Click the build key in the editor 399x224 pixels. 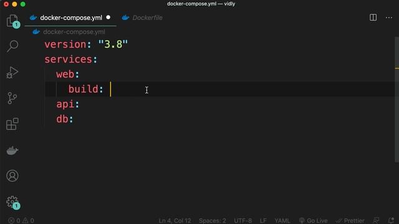83,89
